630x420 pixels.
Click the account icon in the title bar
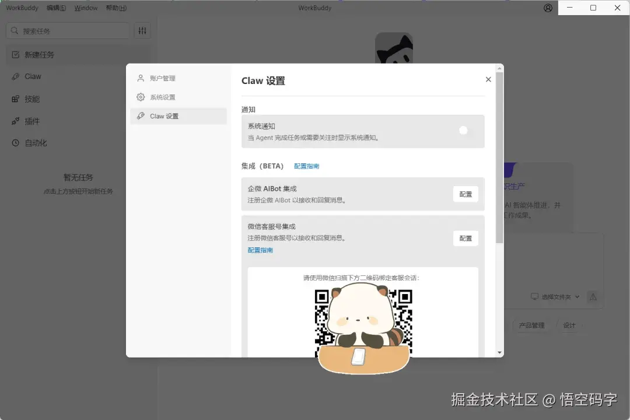click(x=547, y=8)
